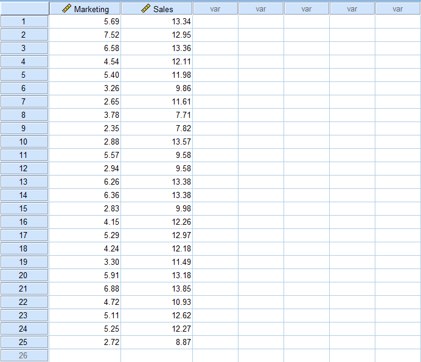This screenshot has height=362, width=421.
Task: Click the empty Marketing cell in row 26
Action: [x=85, y=355]
